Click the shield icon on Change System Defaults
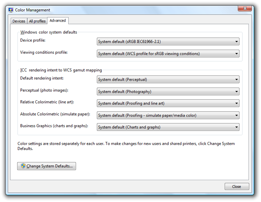This screenshot has height=202, width=261. coord(23,166)
